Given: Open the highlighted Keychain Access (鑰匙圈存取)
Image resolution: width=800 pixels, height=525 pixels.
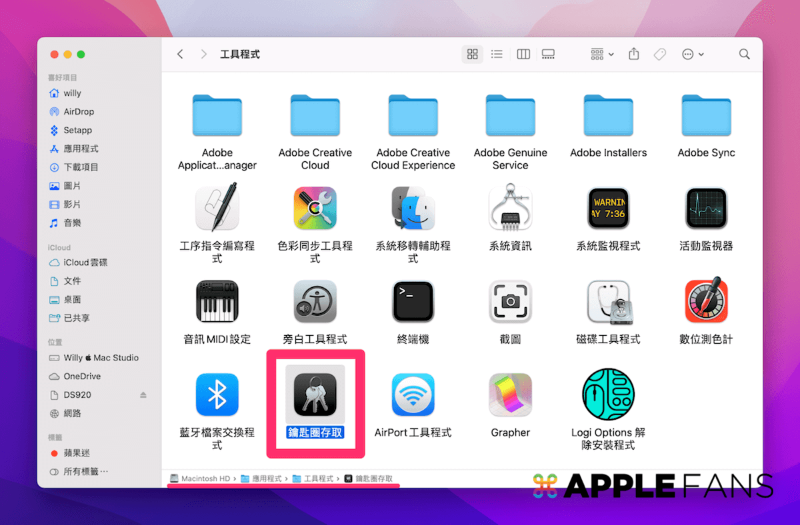Looking at the screenshot, I should pyautogui.click(x=315, y=394).
